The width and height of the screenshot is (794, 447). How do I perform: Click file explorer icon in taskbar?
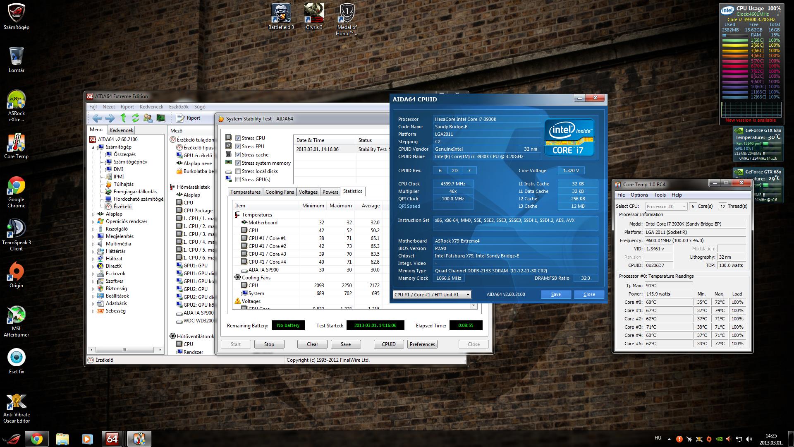click(62, 439)
